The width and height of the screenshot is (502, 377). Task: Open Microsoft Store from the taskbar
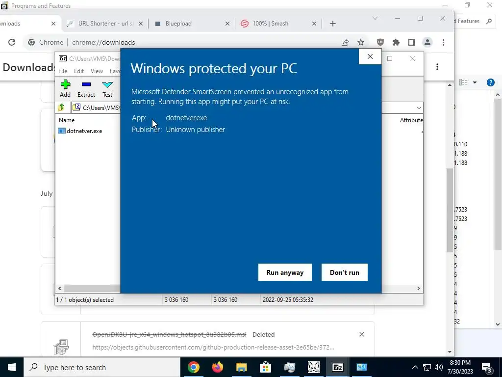click(x=265, y=367)
